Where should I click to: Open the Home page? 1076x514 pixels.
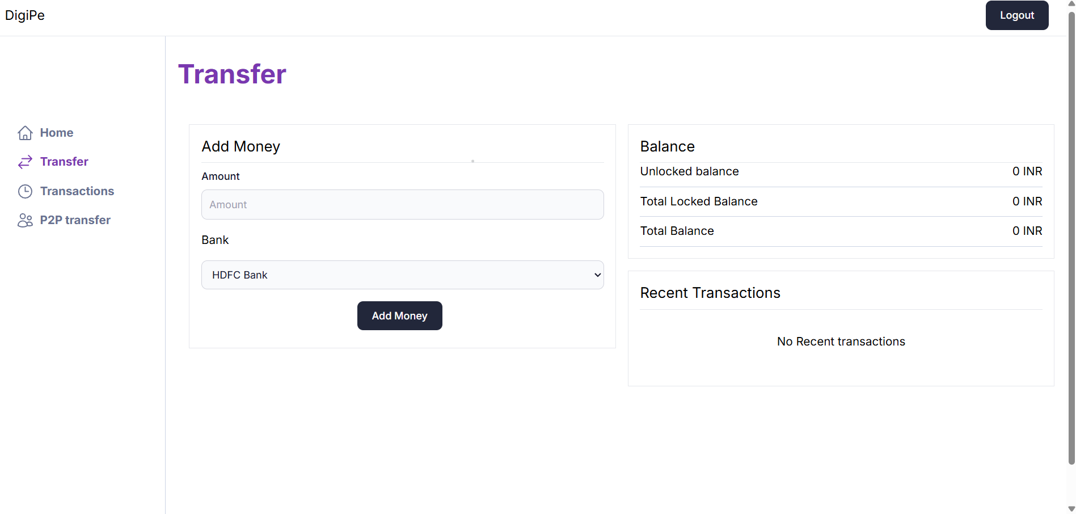tap(56, 132)
